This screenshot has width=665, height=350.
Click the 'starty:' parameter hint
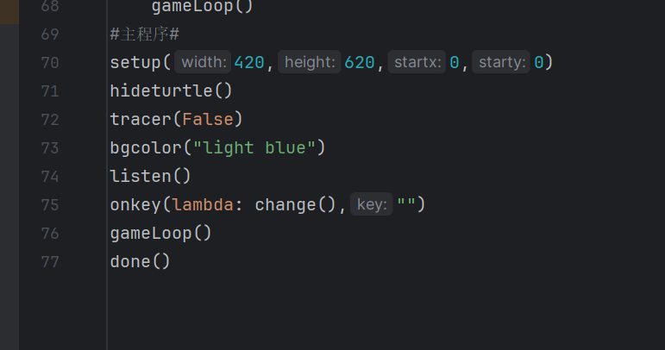tap(501, 62)
